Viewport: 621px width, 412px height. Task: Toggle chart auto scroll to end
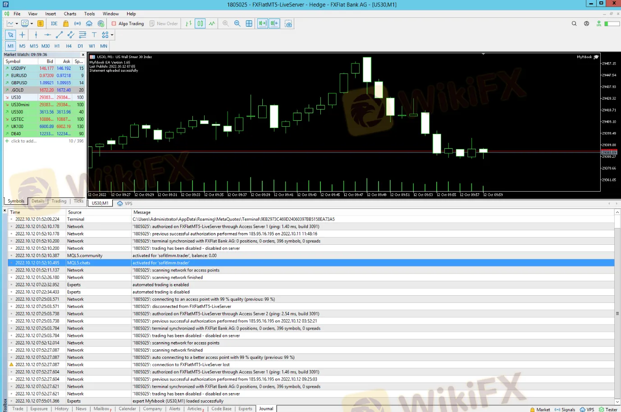[263, 23]
